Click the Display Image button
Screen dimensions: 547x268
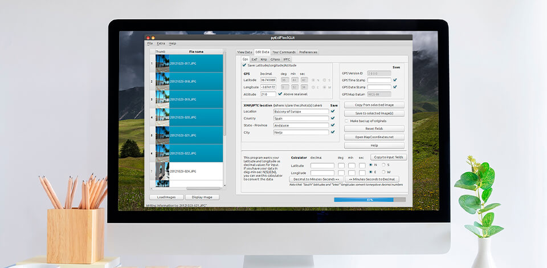202,197
